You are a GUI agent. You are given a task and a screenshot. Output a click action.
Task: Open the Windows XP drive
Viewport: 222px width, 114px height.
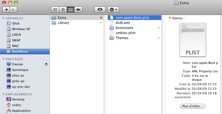point(25,29)
